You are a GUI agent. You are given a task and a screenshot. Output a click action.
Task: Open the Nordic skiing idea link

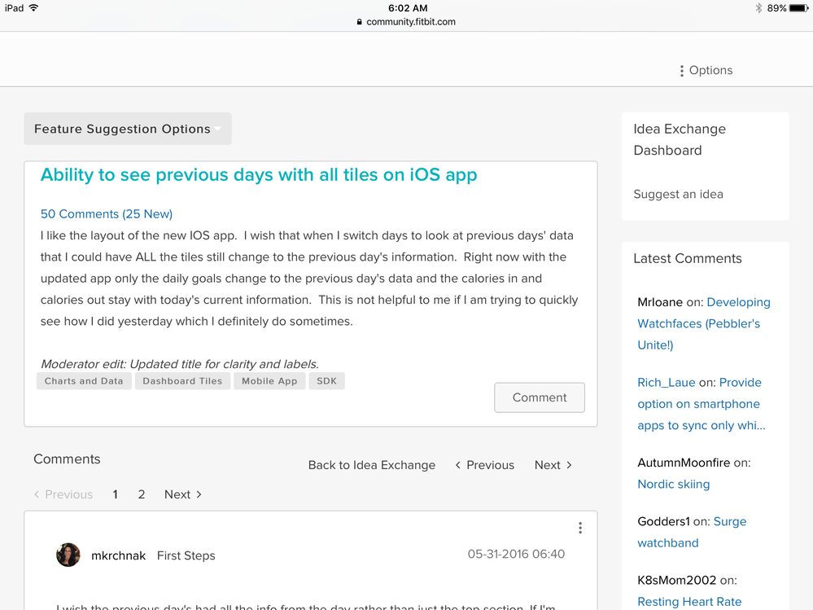tap(674, 484)
